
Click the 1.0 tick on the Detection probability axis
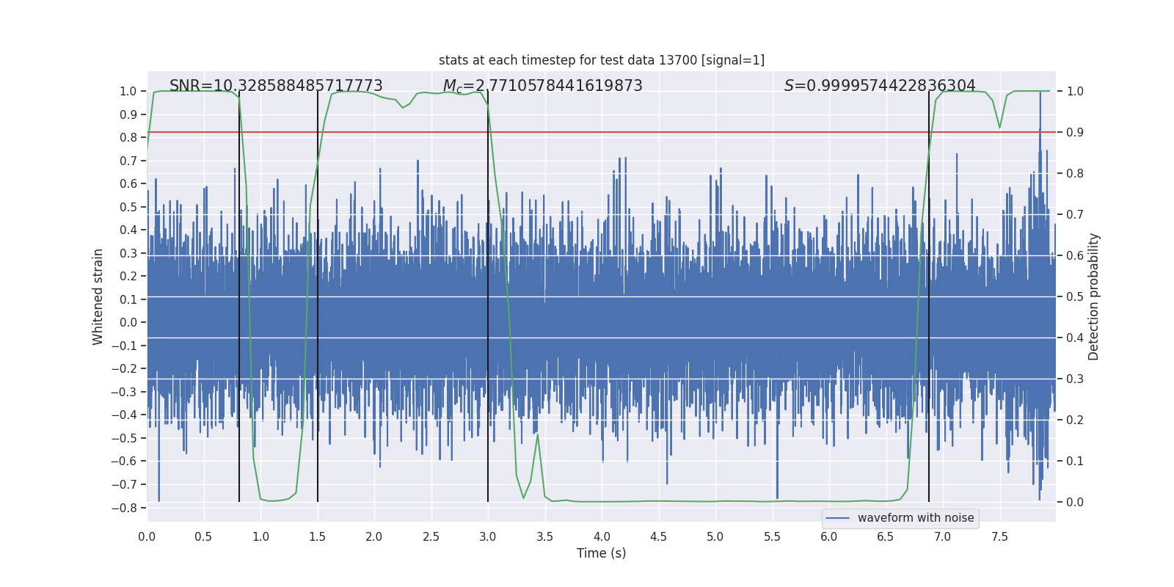1075,91
